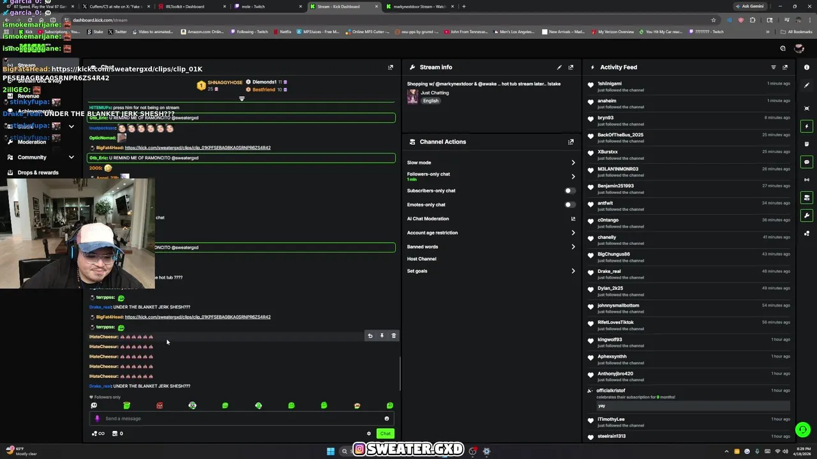Image resolution: width=817 pixels, height=459 pixels.
Task: Switch to mole - Twitch browser tab
Action: 269,6
